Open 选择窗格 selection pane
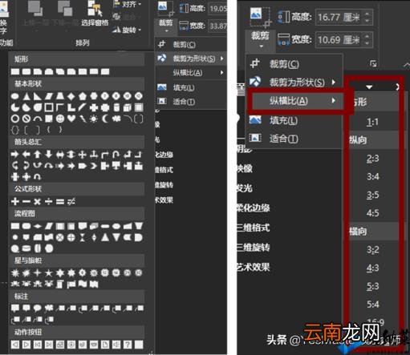The height and width of the screenshot is (355, 410). (x=95, y=14)
